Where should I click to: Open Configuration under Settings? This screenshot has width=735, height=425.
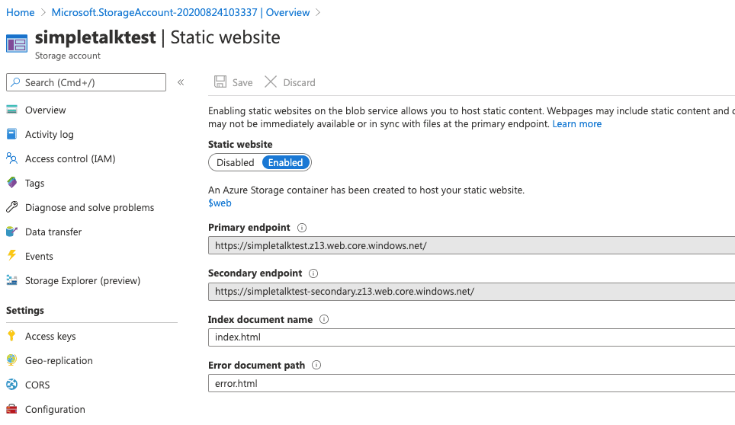[x=56, y=409]
